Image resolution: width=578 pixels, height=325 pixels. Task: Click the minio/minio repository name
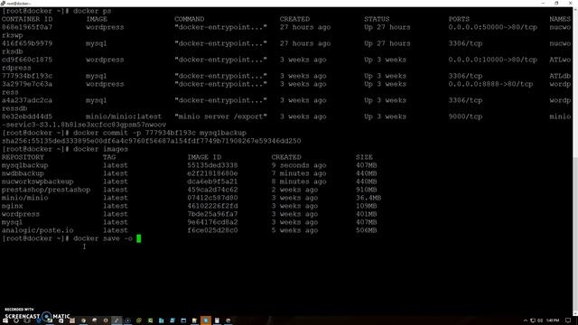pos(24,198)
